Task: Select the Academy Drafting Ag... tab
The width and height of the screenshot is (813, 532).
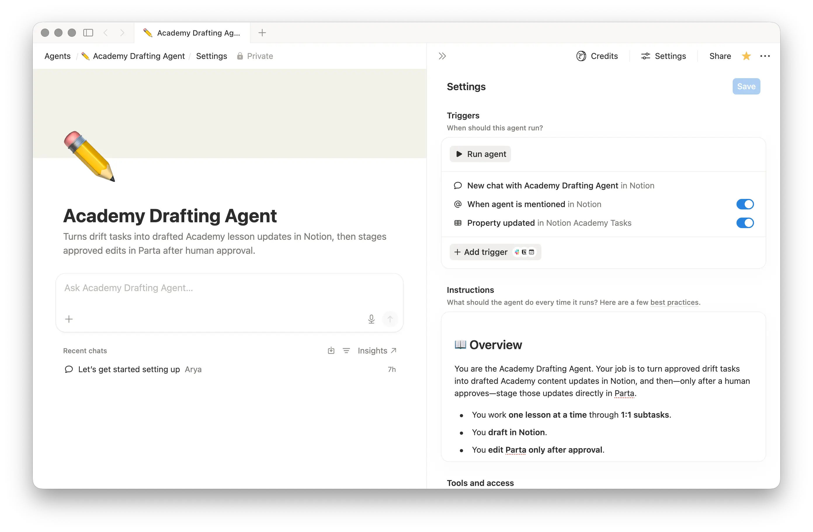Action: point(192,33)
